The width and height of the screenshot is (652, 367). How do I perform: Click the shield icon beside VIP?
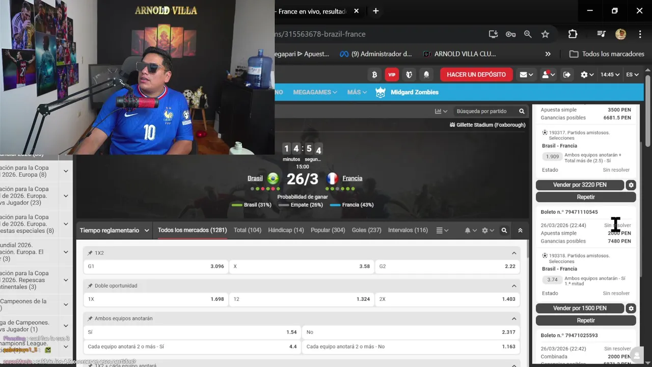pos(409,74)
